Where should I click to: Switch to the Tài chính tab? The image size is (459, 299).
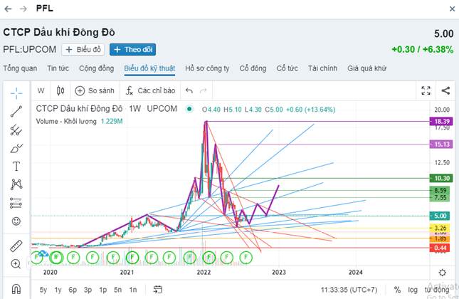click(x=322, y=68)
